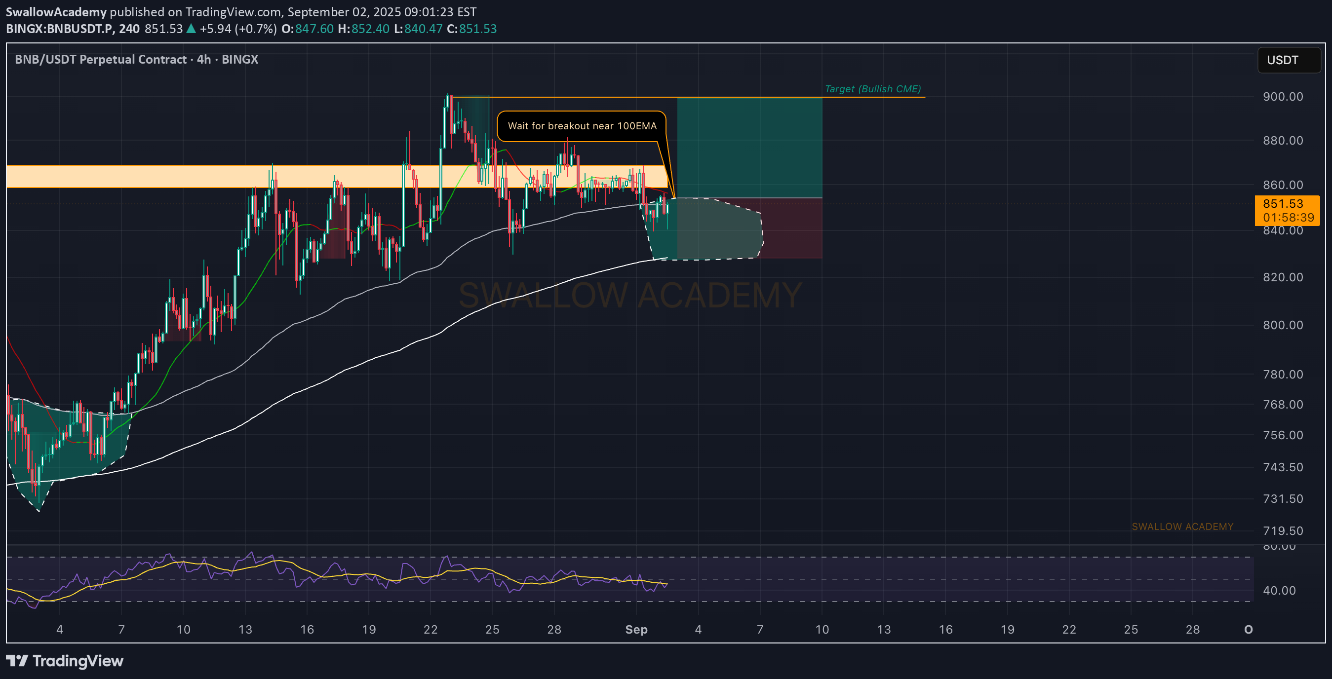Click the 800.00 price axis label

coord(1283,325)
